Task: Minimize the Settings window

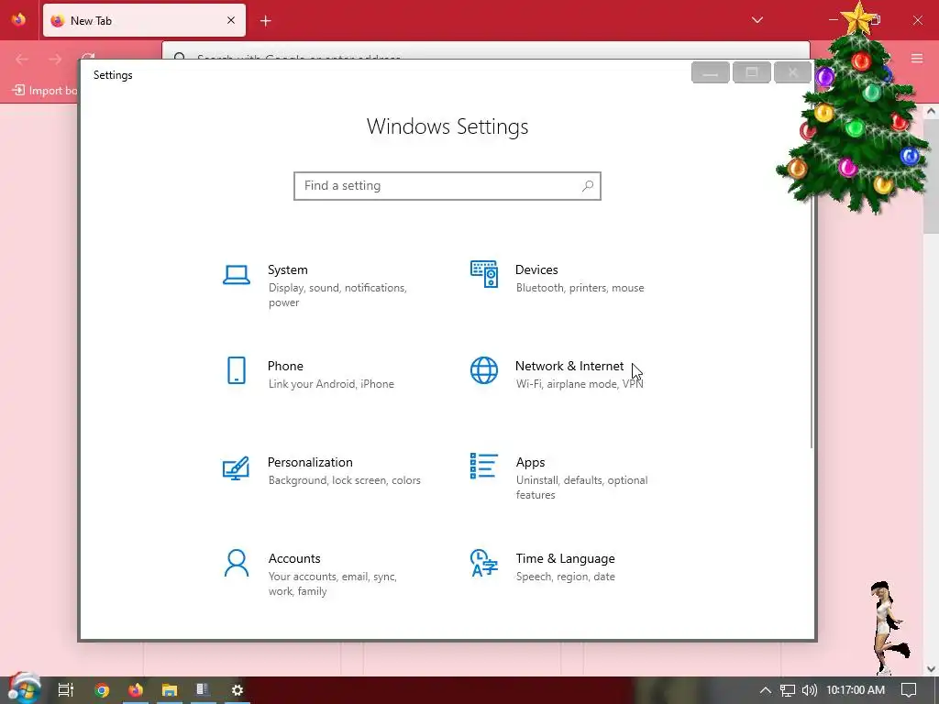Action: tap(711, 72)
